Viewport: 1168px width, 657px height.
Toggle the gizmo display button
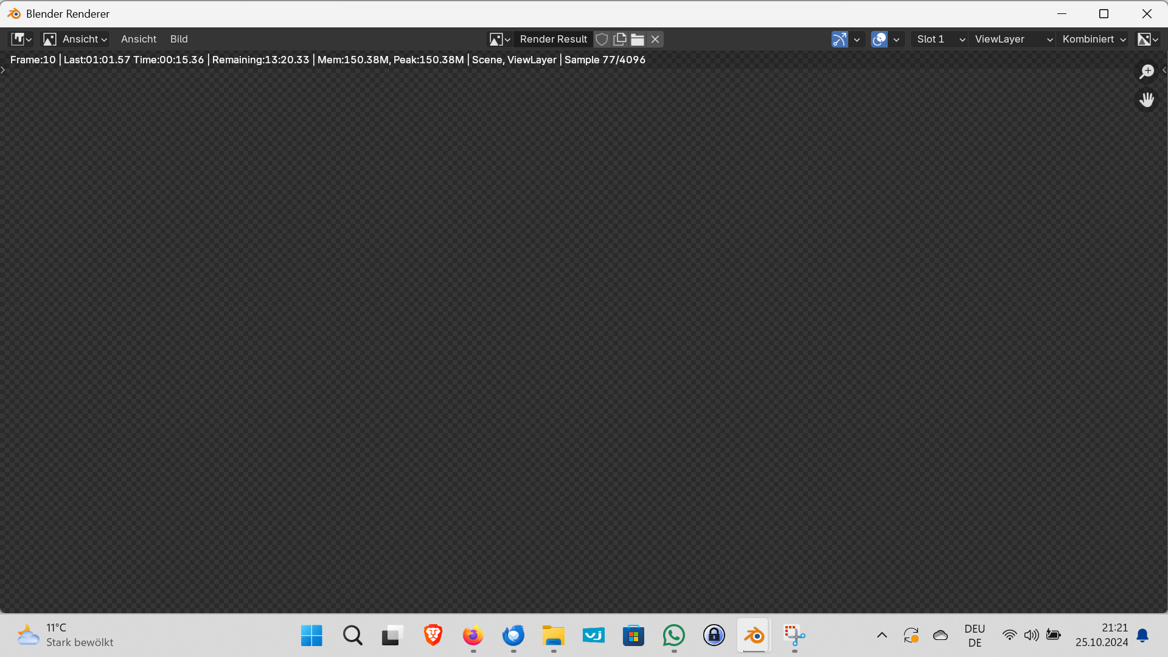(x=839, y=39)
